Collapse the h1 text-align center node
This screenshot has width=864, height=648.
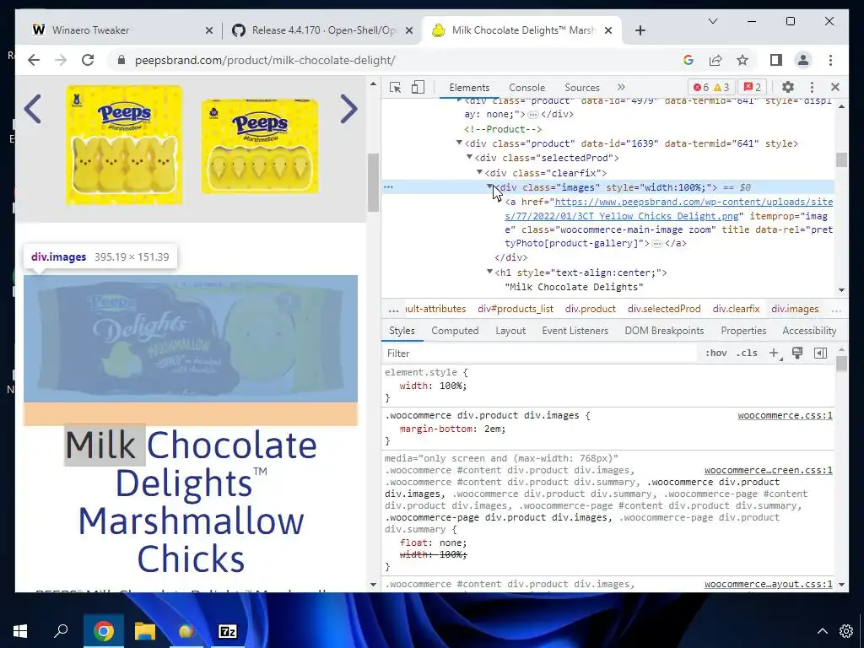pyautogui.click(x=490, y=272)
